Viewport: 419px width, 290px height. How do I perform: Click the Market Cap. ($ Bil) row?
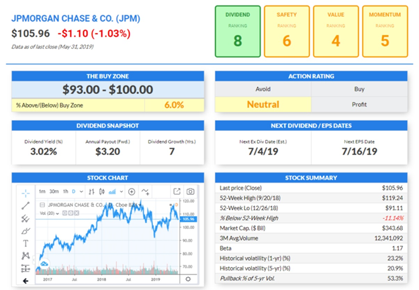312,228
